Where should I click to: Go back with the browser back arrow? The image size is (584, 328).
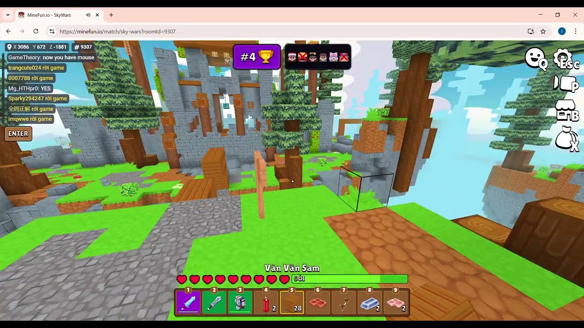[x=8, y=31]
